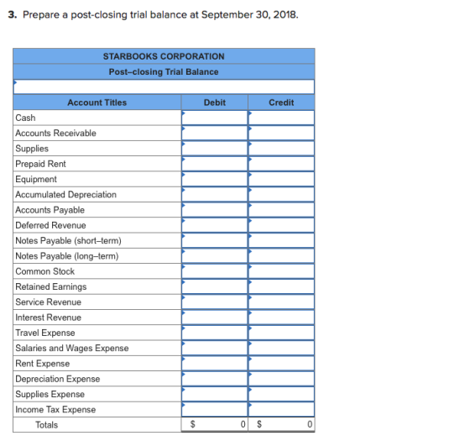470x446 pixels.
Task: Click the Totals row label
Action: 46,425
